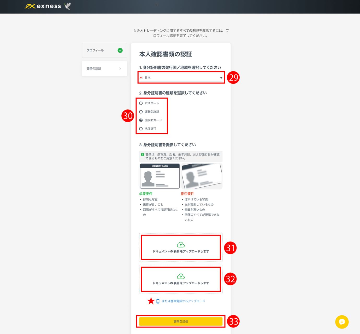Click the blue mobile phone icon
This screenshot has height=334, width=360.
[x=158, y=301]
